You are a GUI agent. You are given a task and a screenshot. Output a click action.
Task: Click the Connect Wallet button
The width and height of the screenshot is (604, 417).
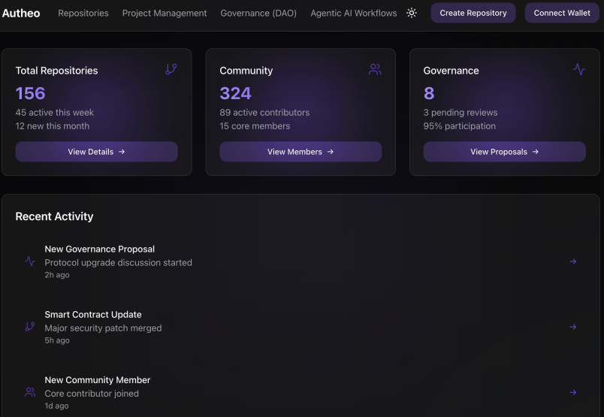pyautogui.click(x=562, y=13)
